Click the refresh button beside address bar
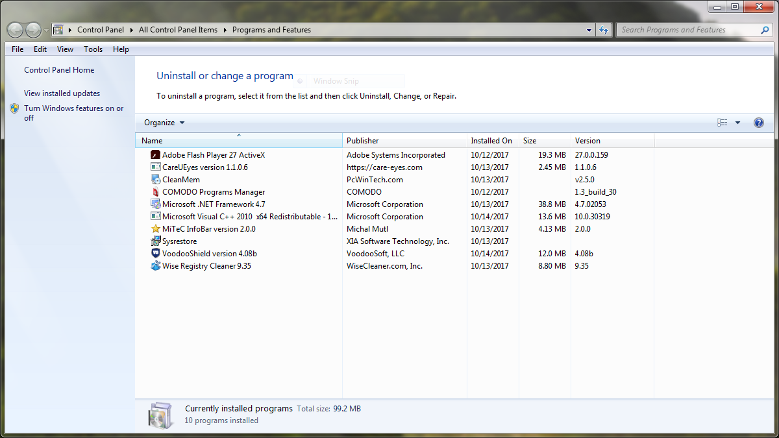 pos(604,30)
